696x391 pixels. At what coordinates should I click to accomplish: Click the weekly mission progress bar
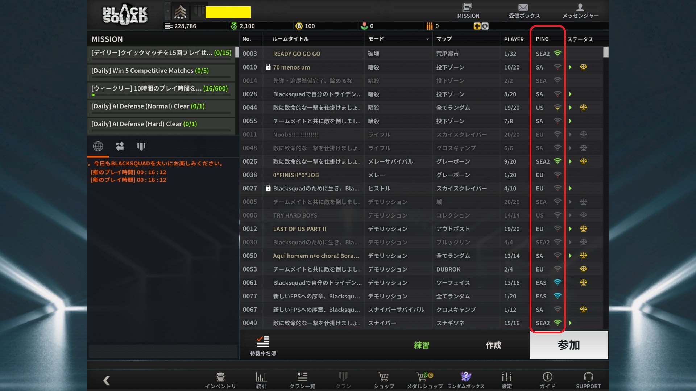click(x=161, y=95)
